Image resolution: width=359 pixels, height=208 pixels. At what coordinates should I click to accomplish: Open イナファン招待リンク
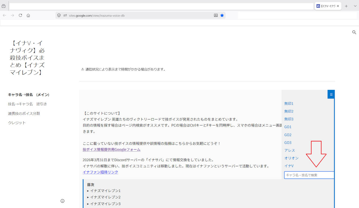(100, 172)
